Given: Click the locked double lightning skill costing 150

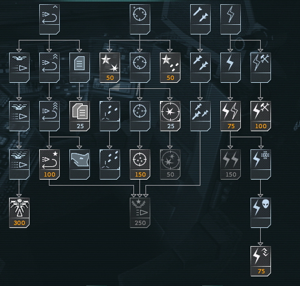Looking at the screenshot, I should click(231, 164).
